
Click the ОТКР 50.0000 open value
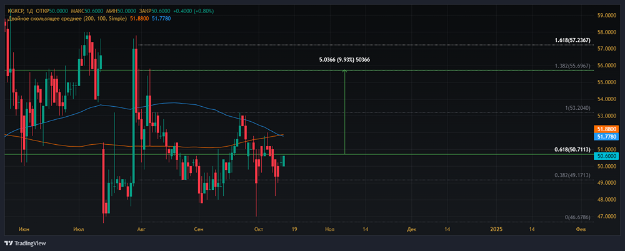point(51,11)
